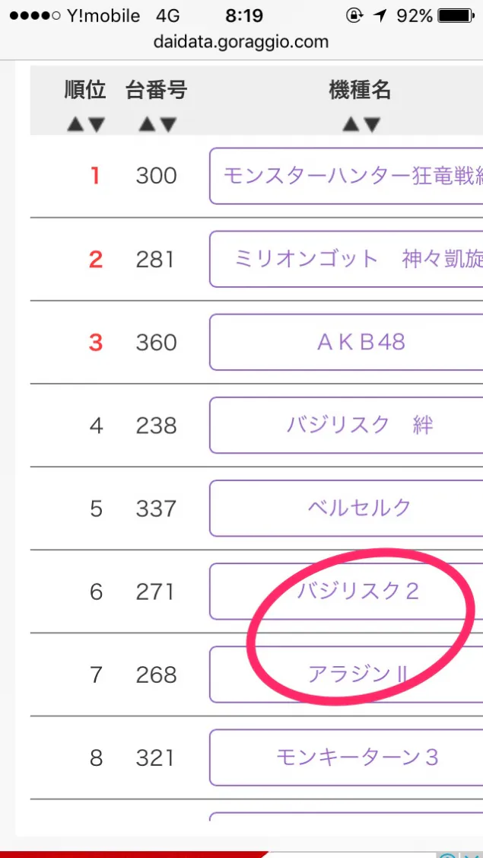
Task: Open モンキーターン3 machine page
Action: click(346, 758)
